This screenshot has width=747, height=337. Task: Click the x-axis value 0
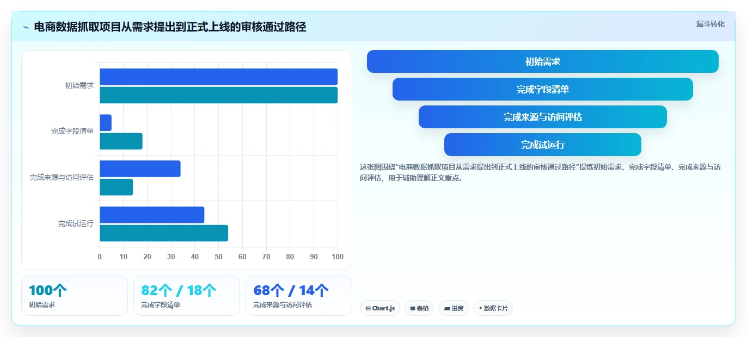point(100,257)
